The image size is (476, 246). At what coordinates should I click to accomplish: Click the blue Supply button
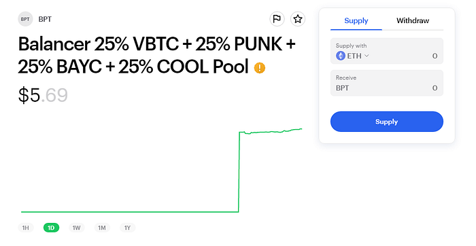pyautogui.click(x=387, y=122)
